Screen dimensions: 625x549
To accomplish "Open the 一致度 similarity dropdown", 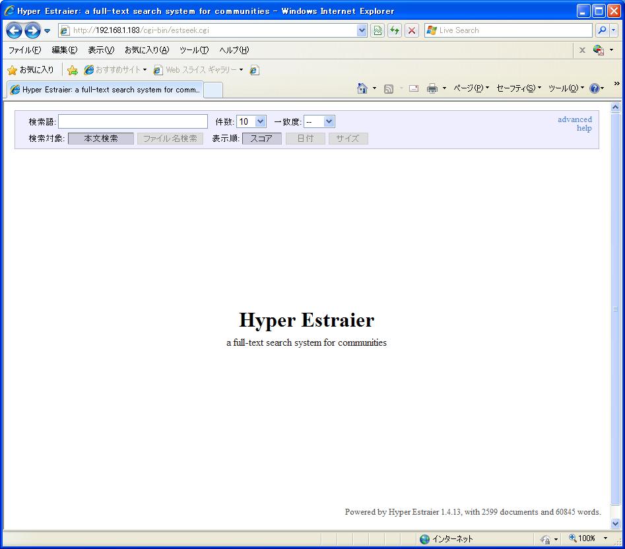I will pyautogui.click(x=319, y=121).
